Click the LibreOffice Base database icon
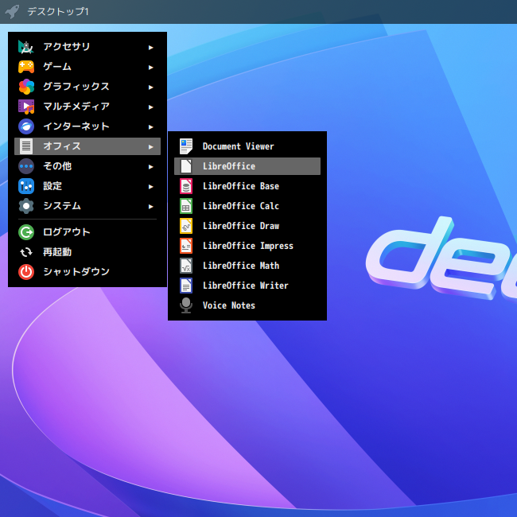The image size is (517, 517). click(186, 186)
